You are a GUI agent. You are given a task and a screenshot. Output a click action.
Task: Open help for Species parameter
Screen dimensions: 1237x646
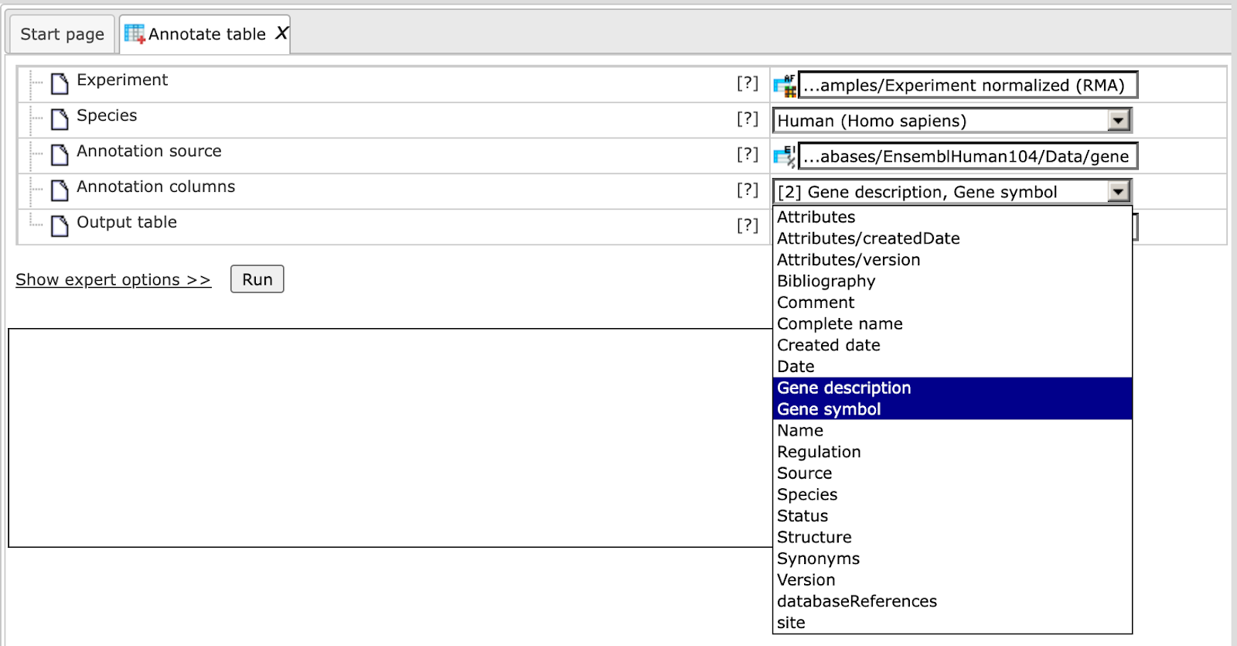(747, 119)
